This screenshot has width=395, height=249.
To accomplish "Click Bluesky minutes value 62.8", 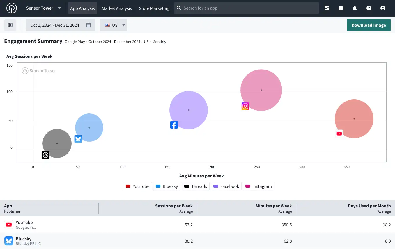I will click(288, 241).
